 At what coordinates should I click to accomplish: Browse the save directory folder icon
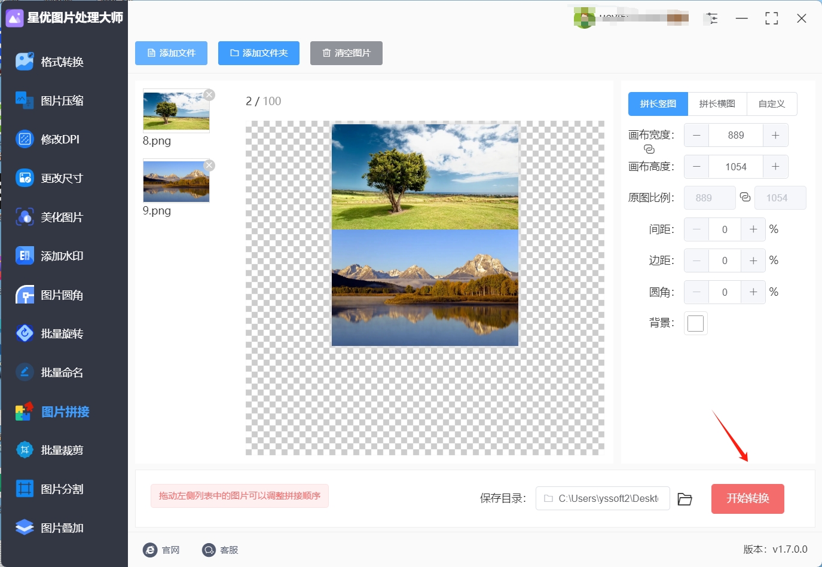[x=685, y=499]
